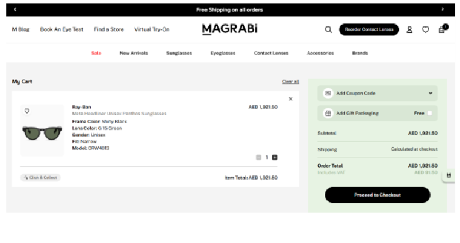Expand the Add Coupon Code chevron
460x243 pixels.
pyautogui.click(x=430, y=93)
